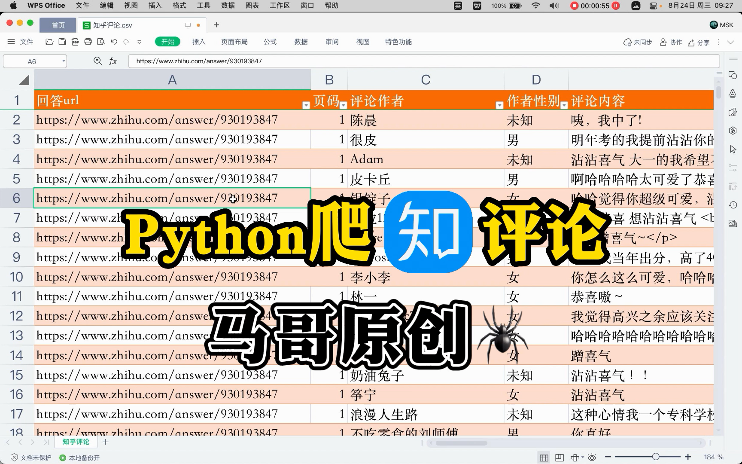Open the 视图 ribbon tab

tap(363, 42)
